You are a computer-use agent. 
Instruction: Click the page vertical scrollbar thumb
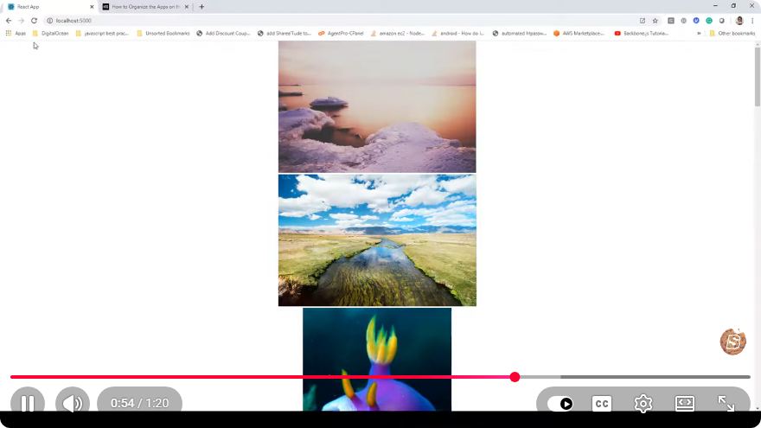(x=758, y=77)
